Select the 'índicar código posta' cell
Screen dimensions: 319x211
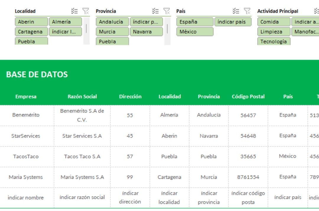pos(248,198)
